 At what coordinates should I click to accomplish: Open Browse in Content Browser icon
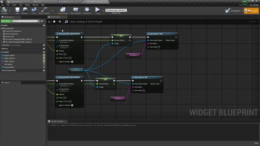[25, 10]
